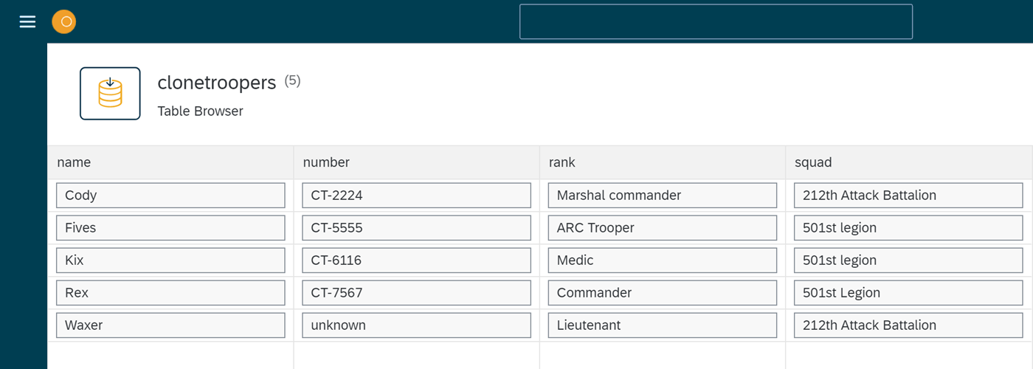Click the rank column header
1033x369 pixels.
pyautogui.click(x=662, y=162)
